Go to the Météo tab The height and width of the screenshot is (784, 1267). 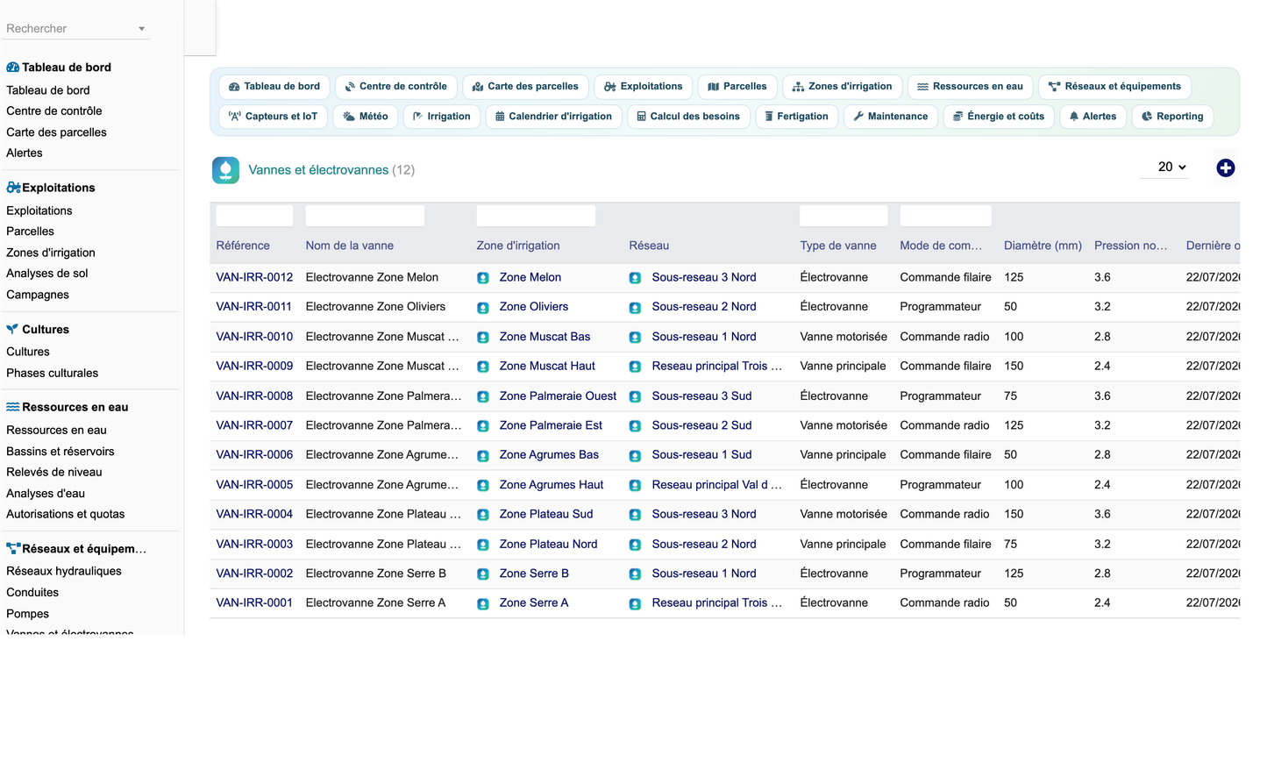click(x=366, y=117)
